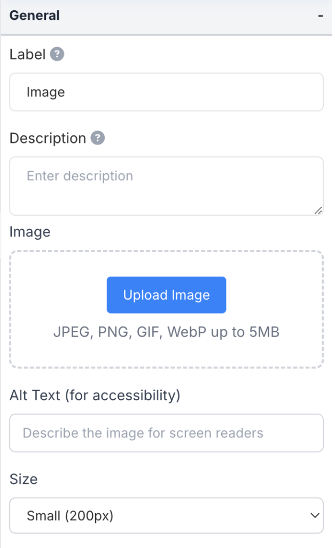
Task: Click the JPEG, PNG, GIF, WebP hint text
Action: [166, 332]
